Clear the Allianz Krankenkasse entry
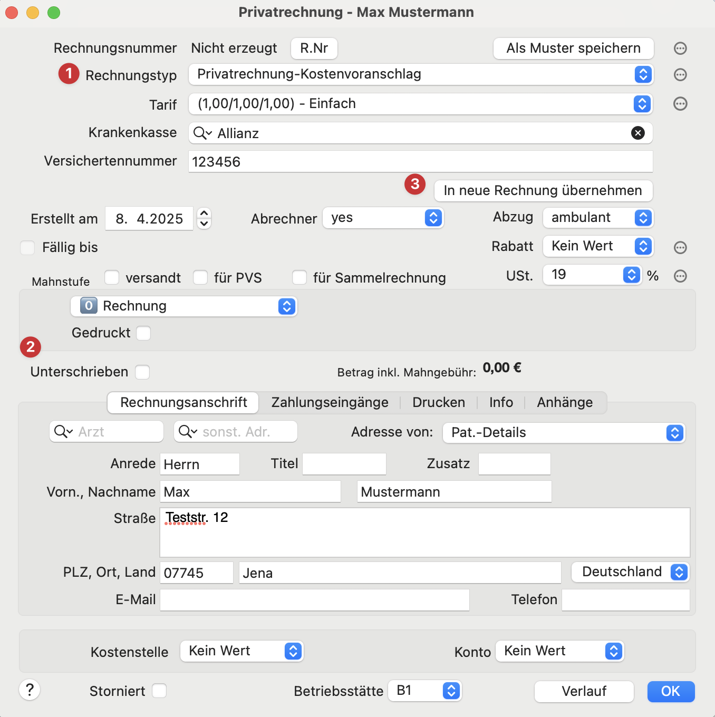The width and height of the screenshot is (715, 717). pyautogui.click(x=637, y=133)
